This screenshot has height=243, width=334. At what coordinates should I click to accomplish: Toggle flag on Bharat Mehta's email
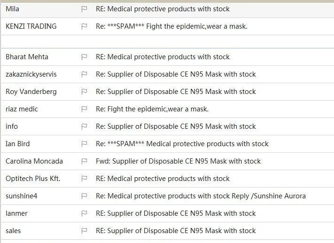click(84, 57)
